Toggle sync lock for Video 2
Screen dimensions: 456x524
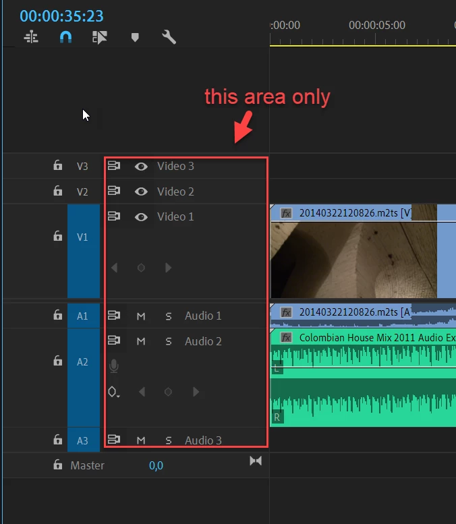(x=114, y=191)
